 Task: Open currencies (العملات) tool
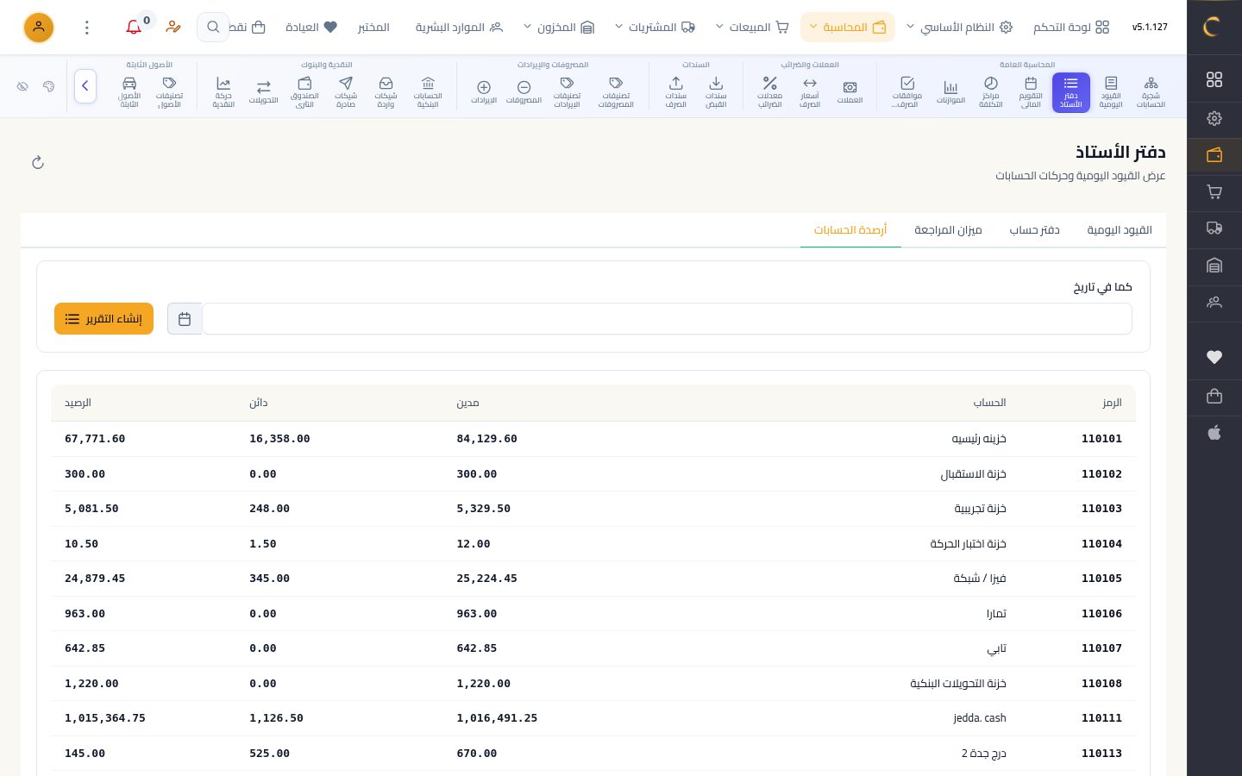(x=850, y=92)
